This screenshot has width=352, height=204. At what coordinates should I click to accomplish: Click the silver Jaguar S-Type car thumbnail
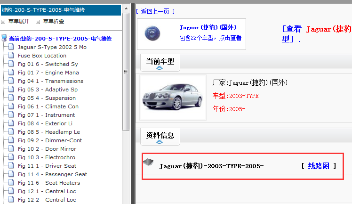point(172,97)
